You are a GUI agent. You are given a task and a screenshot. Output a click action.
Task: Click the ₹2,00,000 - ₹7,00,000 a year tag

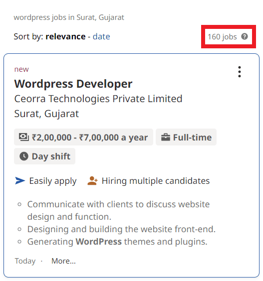pos(83,137)
